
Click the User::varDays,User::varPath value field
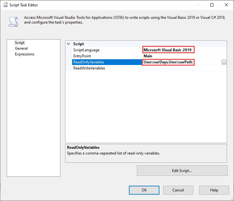168,62
